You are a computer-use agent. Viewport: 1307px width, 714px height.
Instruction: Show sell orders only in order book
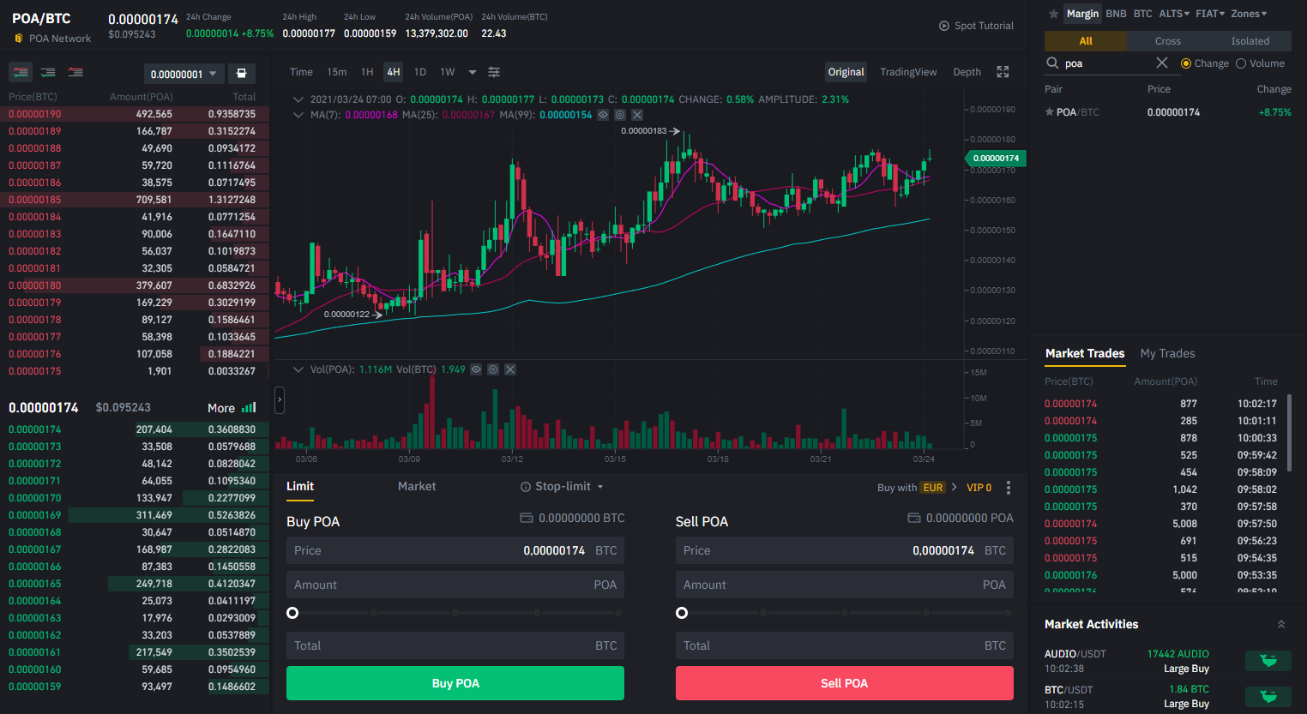[x=75, y=73]
